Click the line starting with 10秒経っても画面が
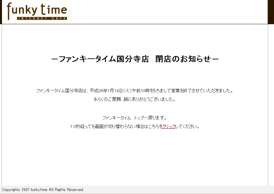Viewport: 274px width, 194px height. coord(135,126)
